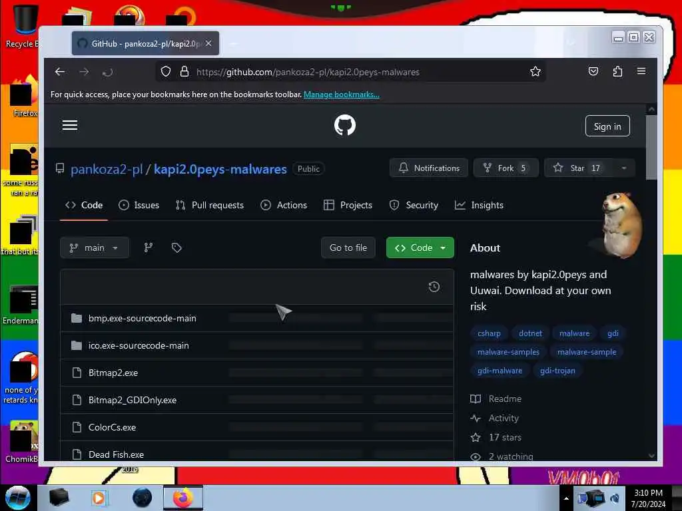Bookmark this page with the star icon
682x511 pixels.
535,71
